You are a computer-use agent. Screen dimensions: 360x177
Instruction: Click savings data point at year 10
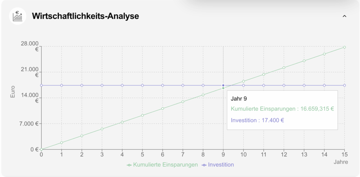(243, 81)
